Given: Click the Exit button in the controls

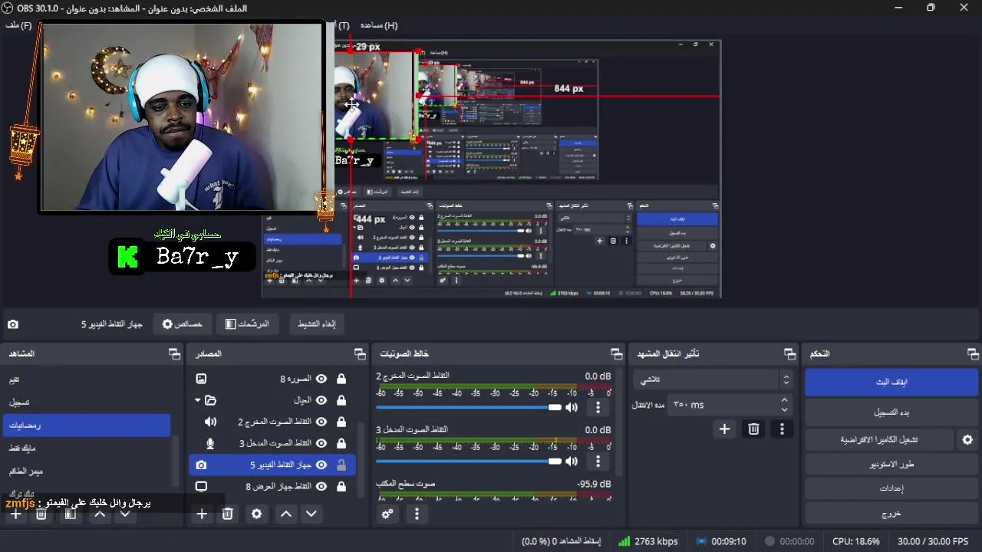Looking at the screenshot, I should coord(891,514).
